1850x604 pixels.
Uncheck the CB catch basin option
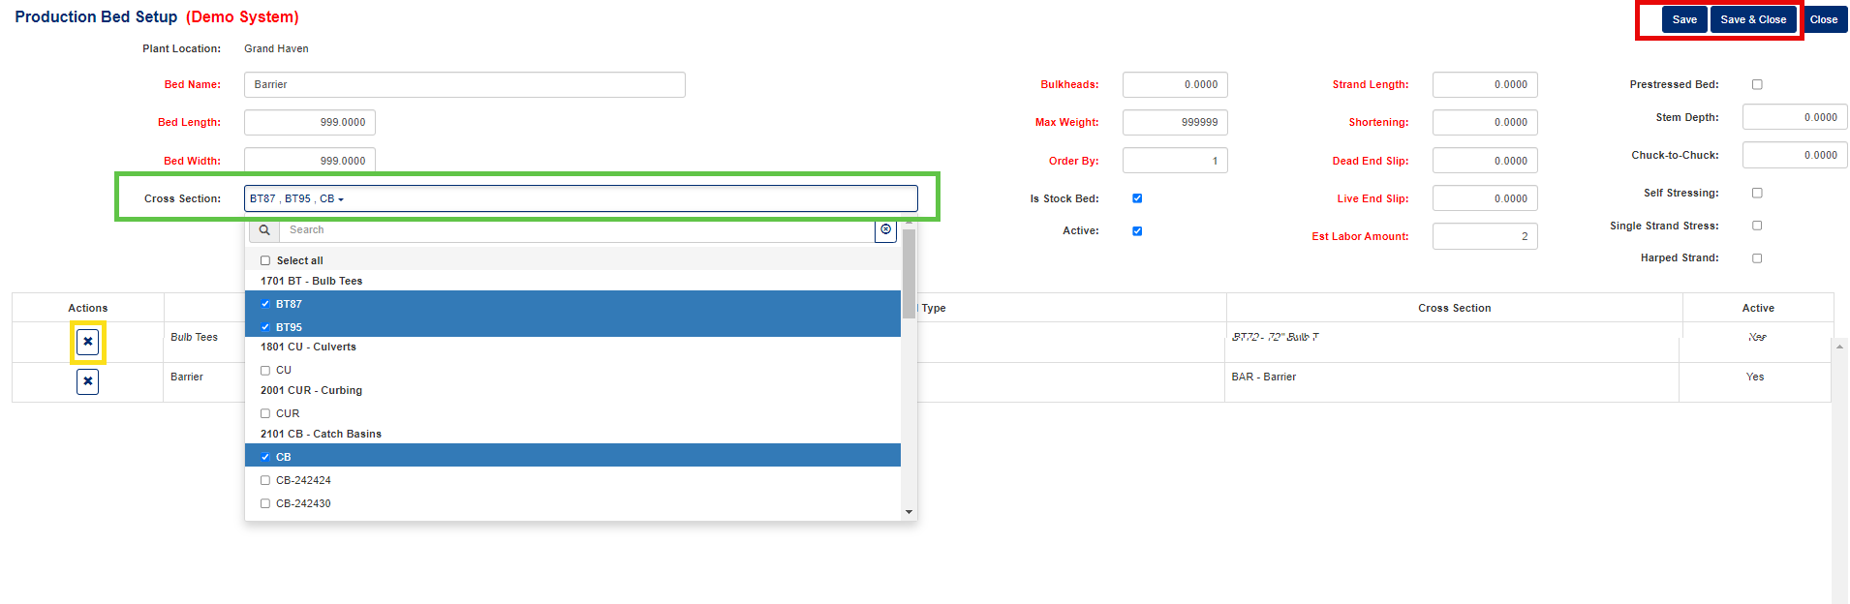pos(265,457)
